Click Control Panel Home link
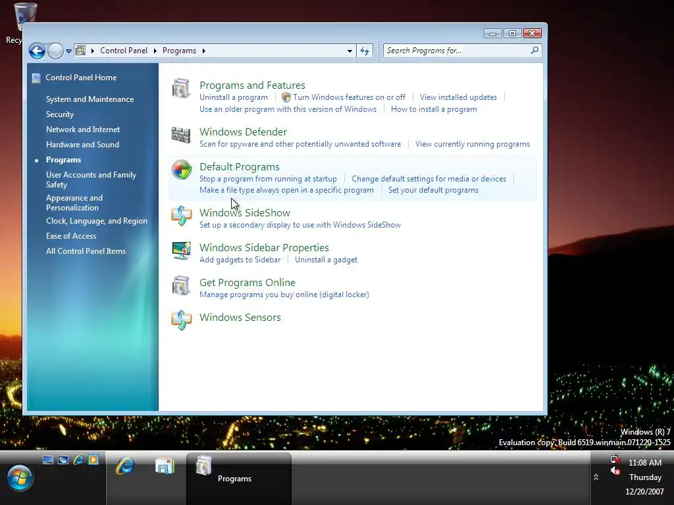The image size is (674, 505). 81,78
